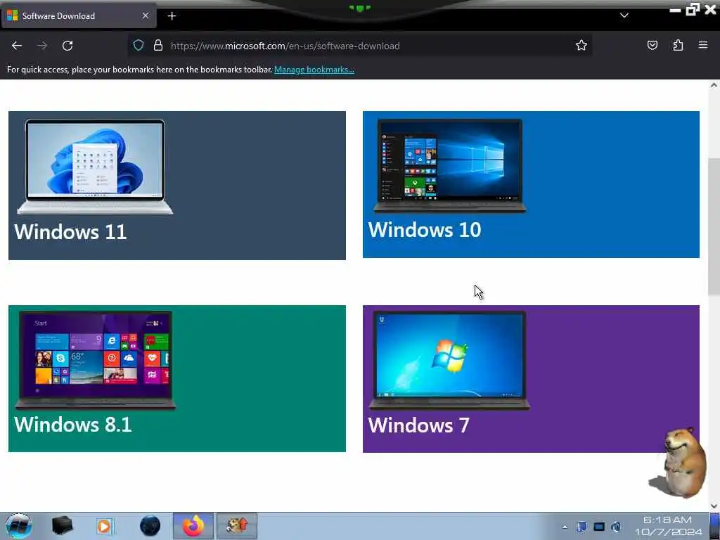720x540 pixels.
Task: Open the Windows Start orb
Action: tap(18, 526)
